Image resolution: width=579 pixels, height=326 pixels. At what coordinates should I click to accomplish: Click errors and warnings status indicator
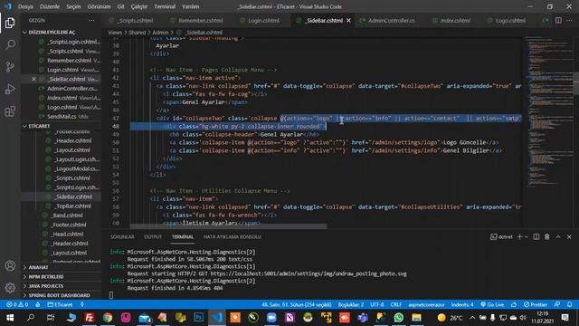pos(17,304)
